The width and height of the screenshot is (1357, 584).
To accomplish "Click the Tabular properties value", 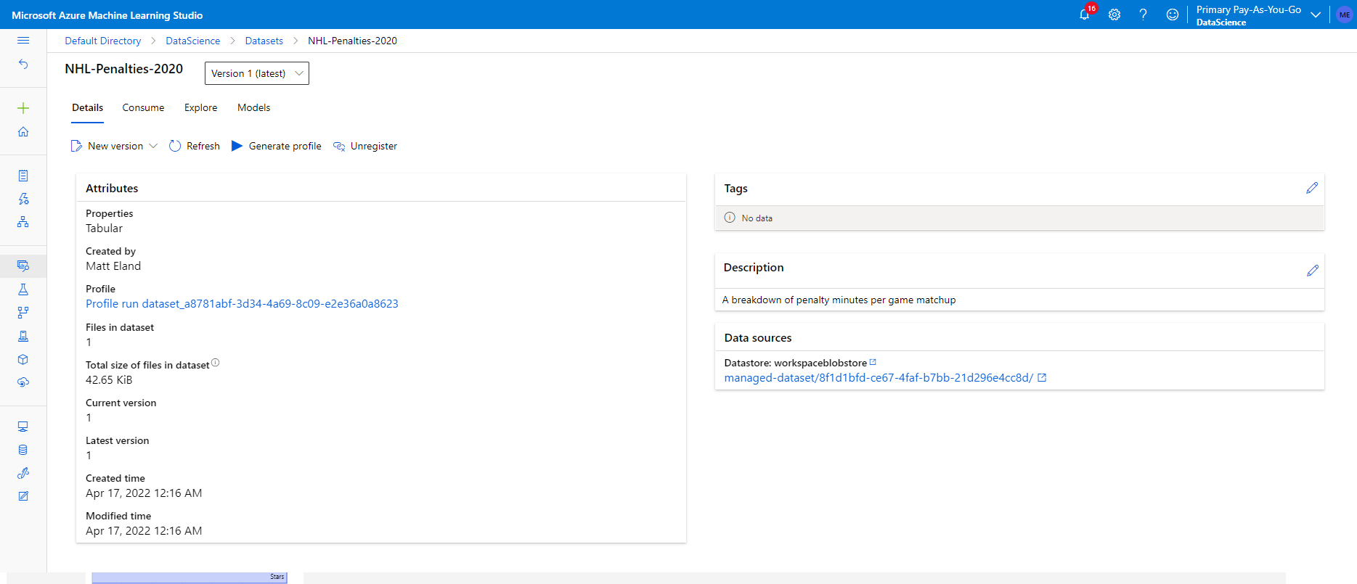I will [104, 228].
